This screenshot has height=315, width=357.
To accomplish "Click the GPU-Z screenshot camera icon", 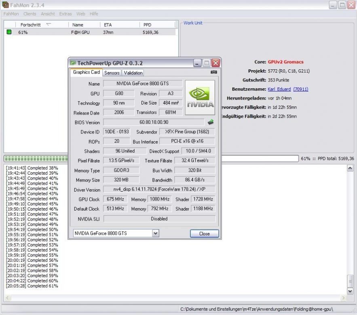I will point(213,72).
